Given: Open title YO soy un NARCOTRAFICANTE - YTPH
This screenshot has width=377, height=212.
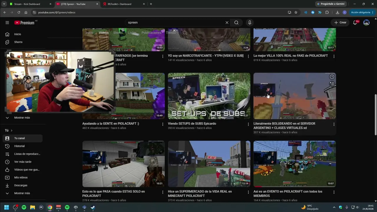Looking at the screenshot, I should tap(206, 56).
